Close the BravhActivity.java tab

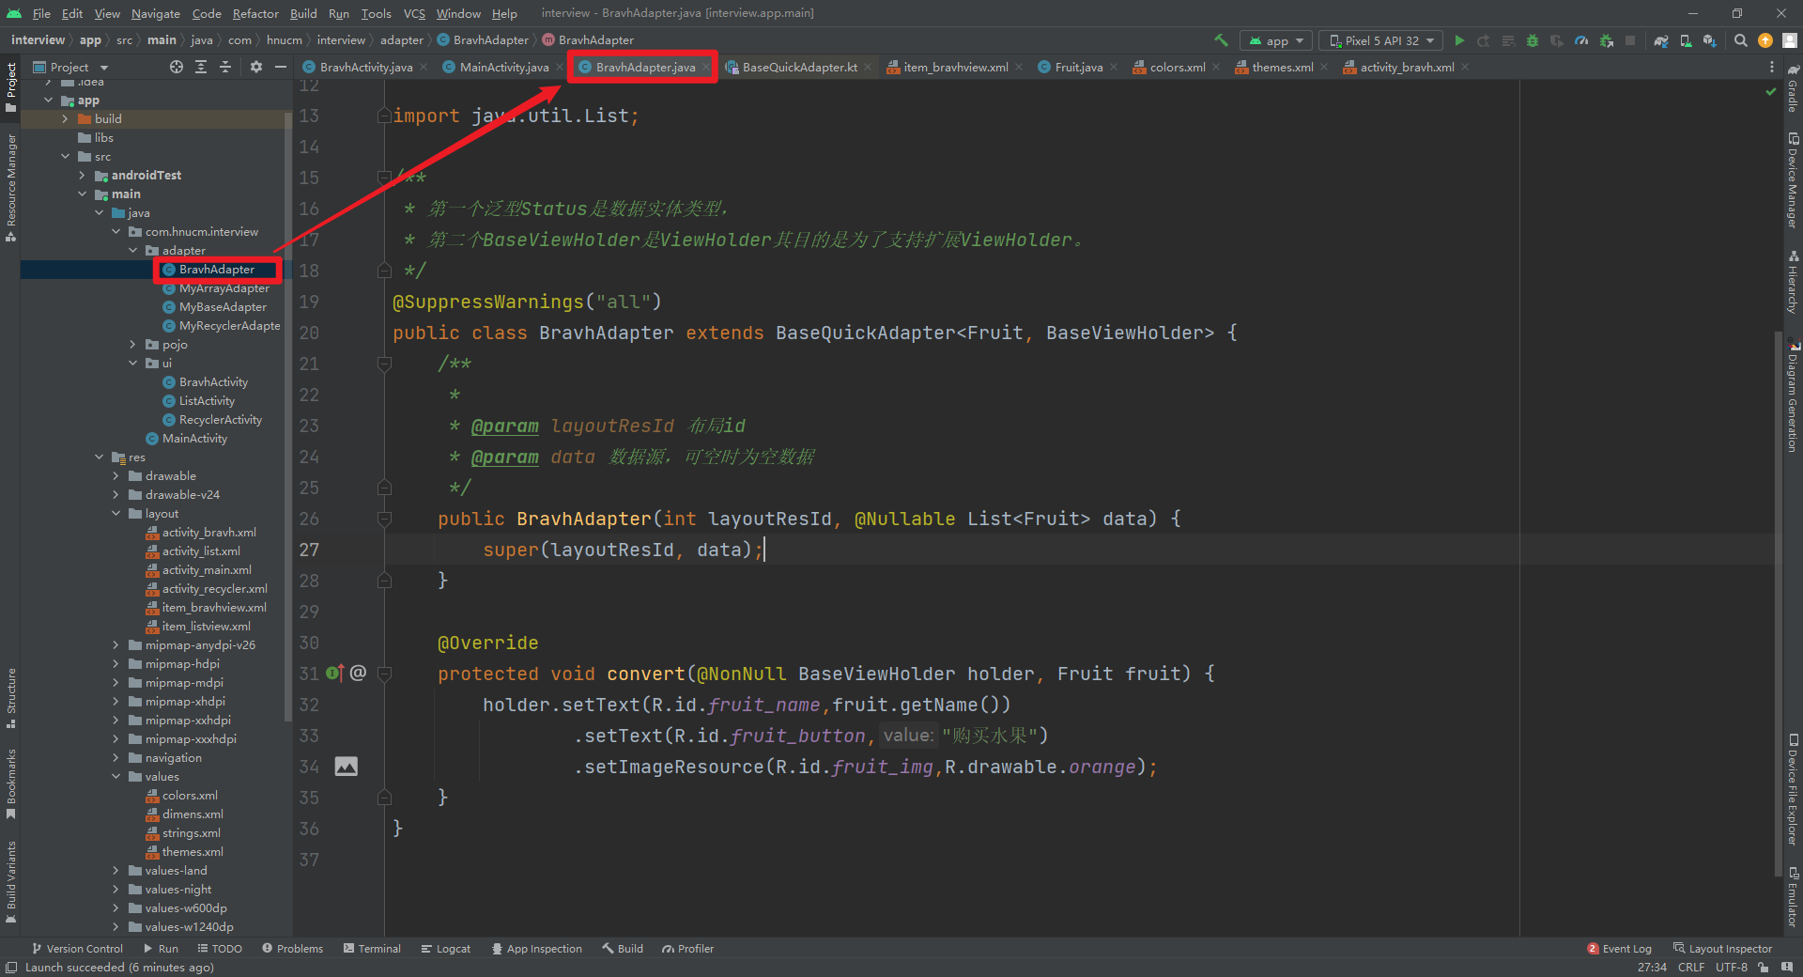[x=424, y=67]
